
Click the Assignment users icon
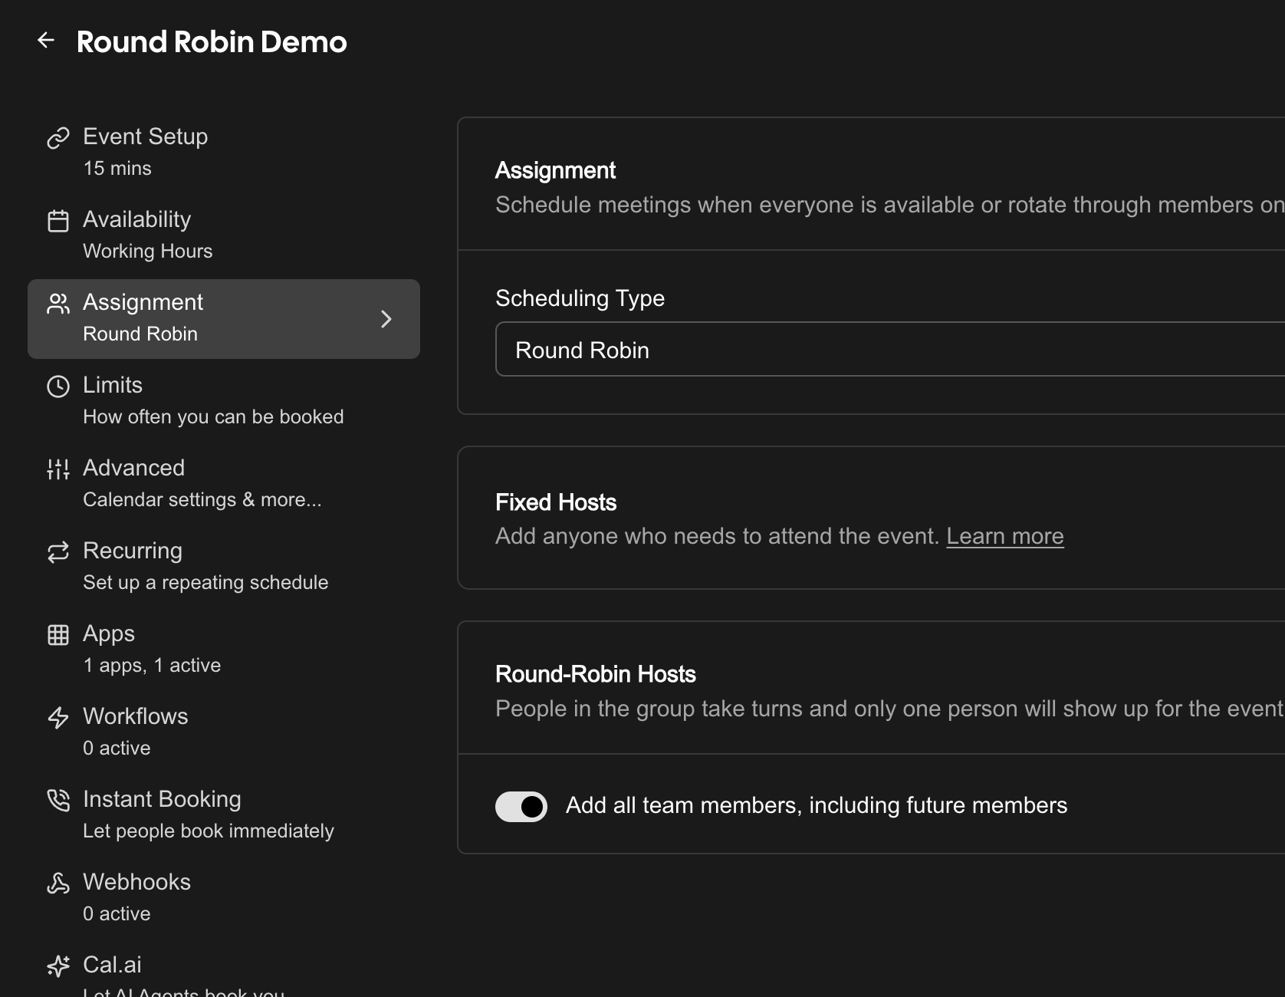[x=58, y=304]
